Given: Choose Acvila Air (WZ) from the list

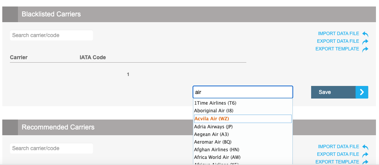Looking at the screenshot, I should [212, 119].
